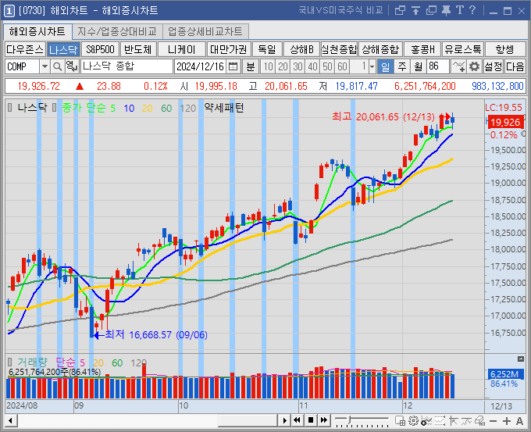
Task: Switch to 업종상세비교차트 tab
Action: (x=205, y=31)
